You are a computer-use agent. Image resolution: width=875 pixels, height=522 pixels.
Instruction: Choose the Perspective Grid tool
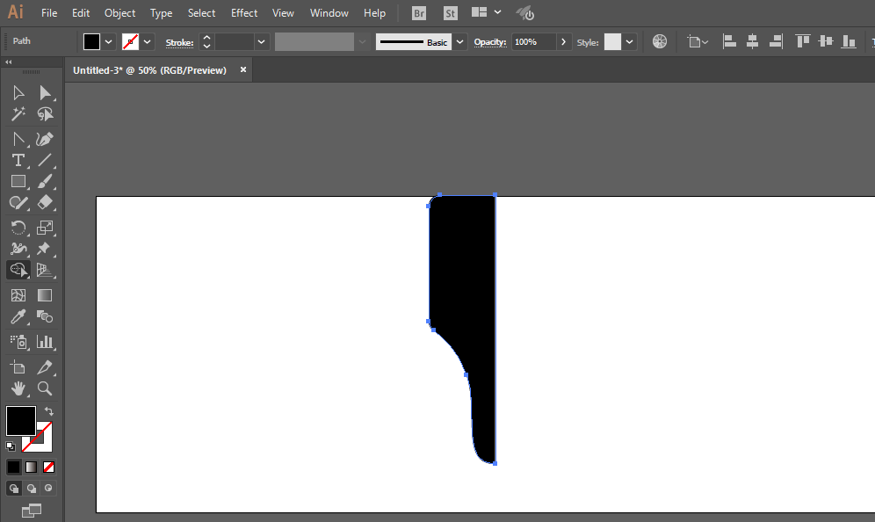(45, 270)
